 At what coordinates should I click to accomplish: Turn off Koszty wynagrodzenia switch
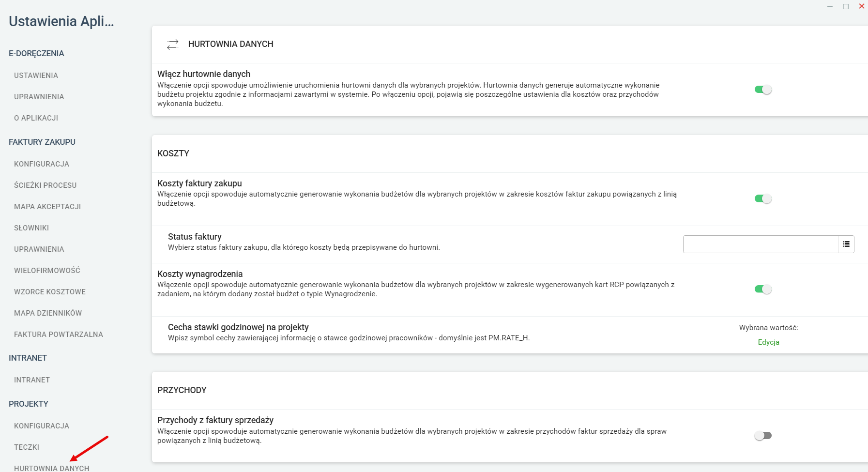[x=763, y=289]
